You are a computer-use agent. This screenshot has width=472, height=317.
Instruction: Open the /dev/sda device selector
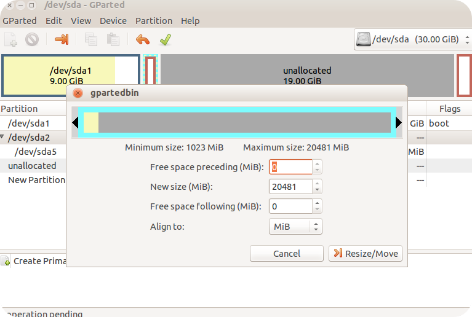click(413, 39)
